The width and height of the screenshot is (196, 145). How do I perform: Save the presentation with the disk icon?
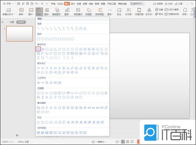coord(19,4)
